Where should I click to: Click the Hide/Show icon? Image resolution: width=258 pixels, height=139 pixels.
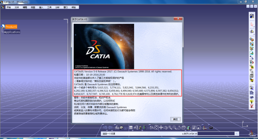194,128
